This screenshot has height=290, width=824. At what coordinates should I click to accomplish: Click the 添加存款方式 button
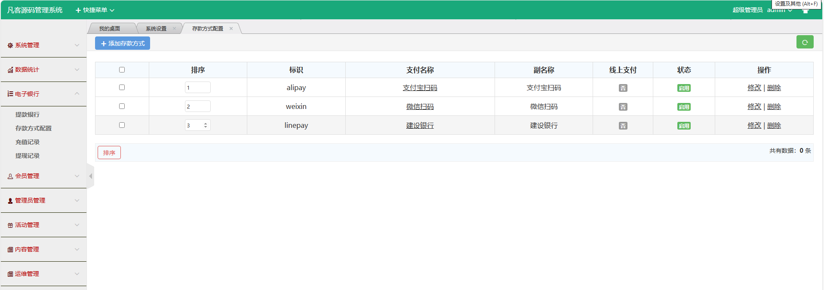123,43
